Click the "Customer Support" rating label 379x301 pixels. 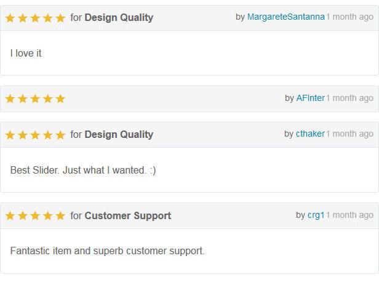[x=128, y=216]
